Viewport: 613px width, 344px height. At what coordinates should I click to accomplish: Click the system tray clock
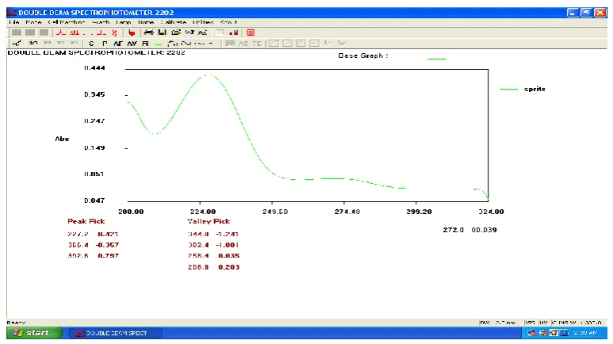[x=585, y=333]
